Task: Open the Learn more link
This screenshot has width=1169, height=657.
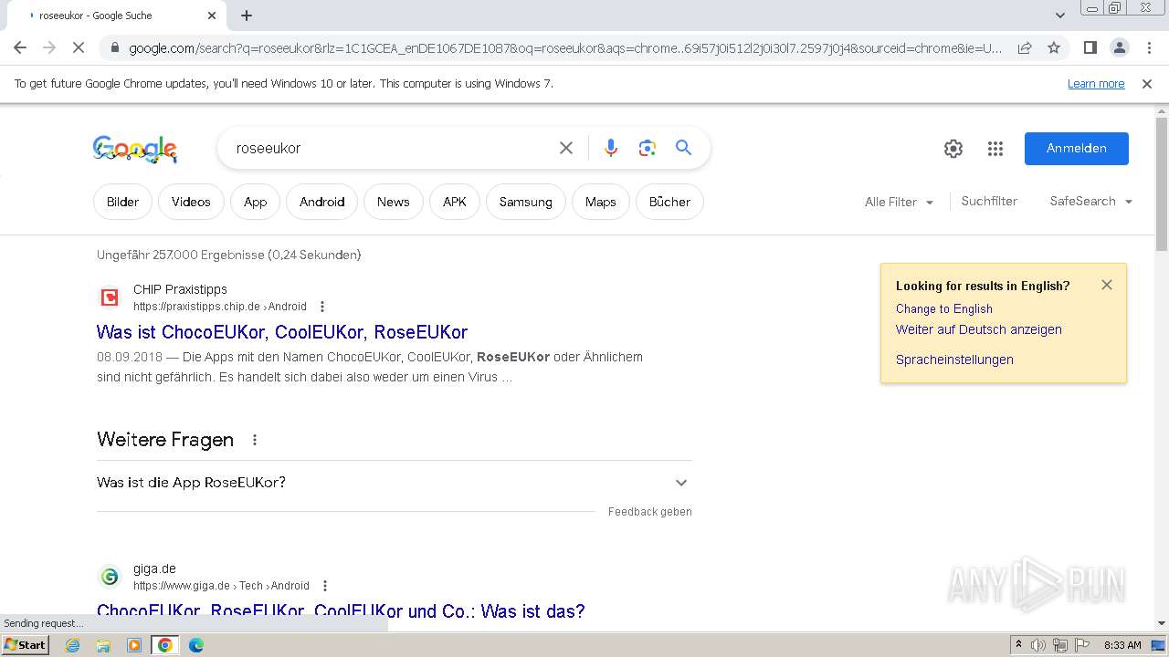Action: 1096,83
